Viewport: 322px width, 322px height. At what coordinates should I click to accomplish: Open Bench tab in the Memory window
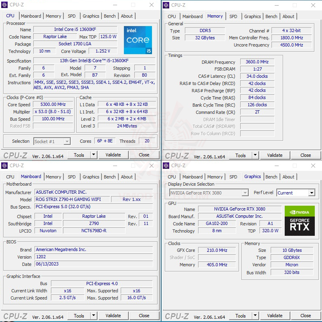point(271,16)
